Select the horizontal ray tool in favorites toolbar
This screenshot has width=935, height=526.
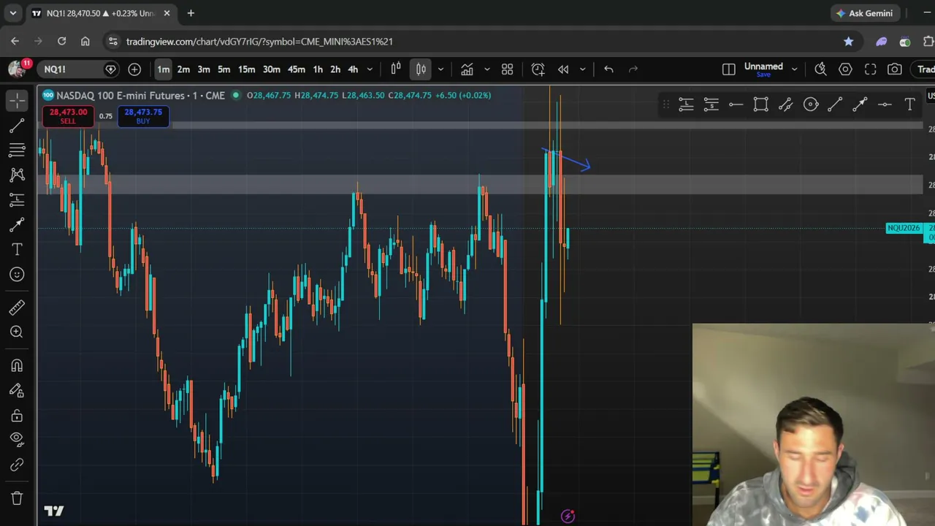pos(736,104)
